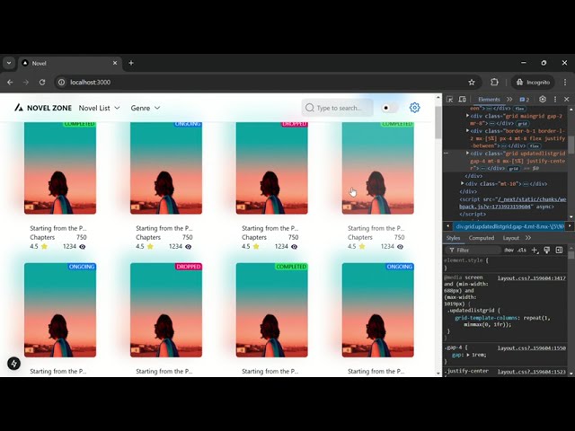Open the tab search chevron button
The height and width of the screenshot is (431, 575).
tap(9, 63)
